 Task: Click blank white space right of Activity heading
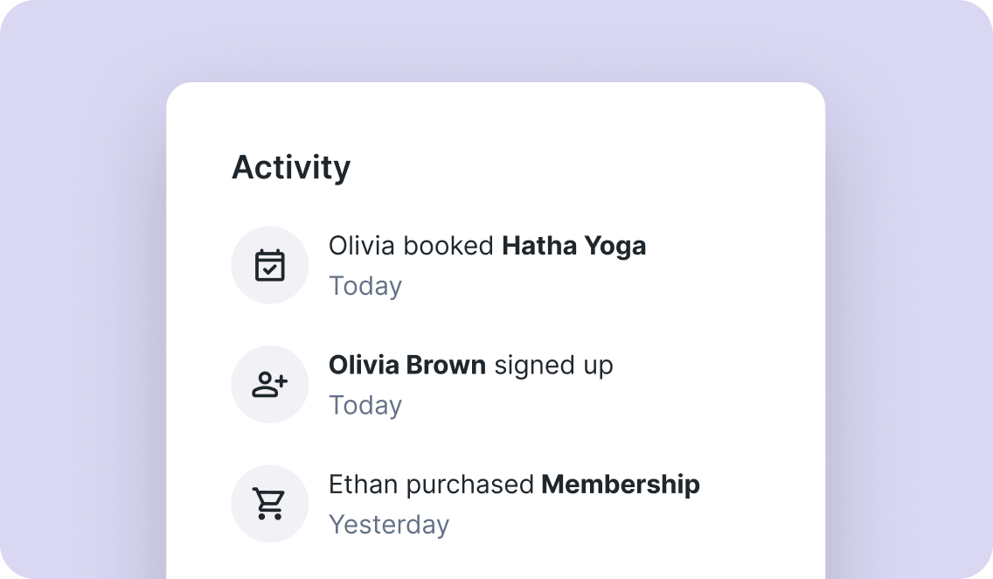612,167
